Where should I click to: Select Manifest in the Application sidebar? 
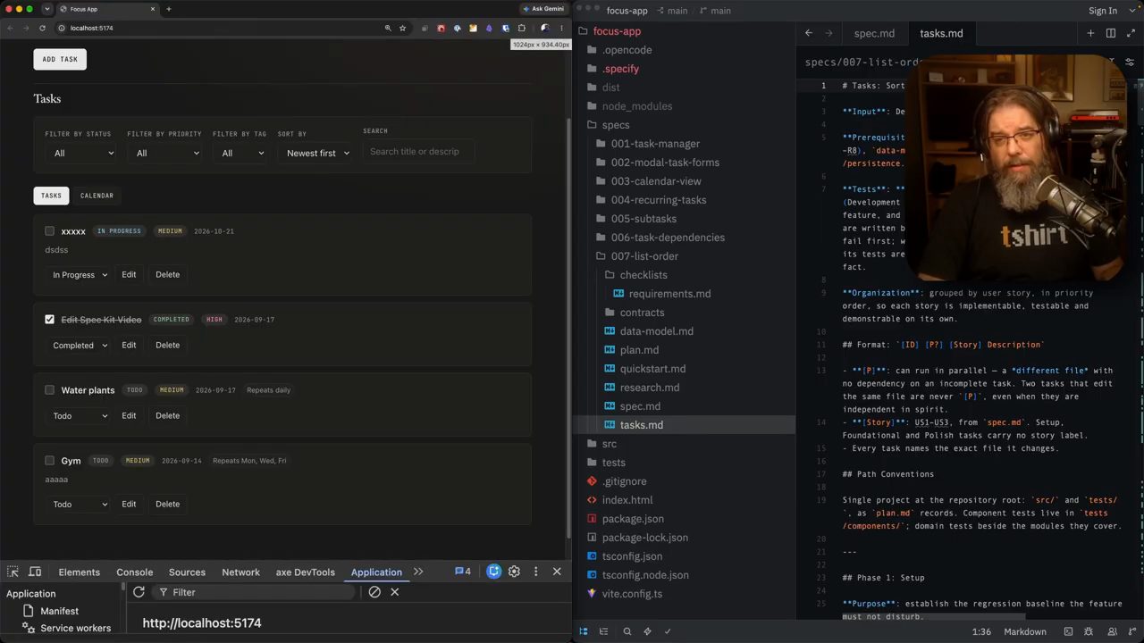click(x=59, y=611)
